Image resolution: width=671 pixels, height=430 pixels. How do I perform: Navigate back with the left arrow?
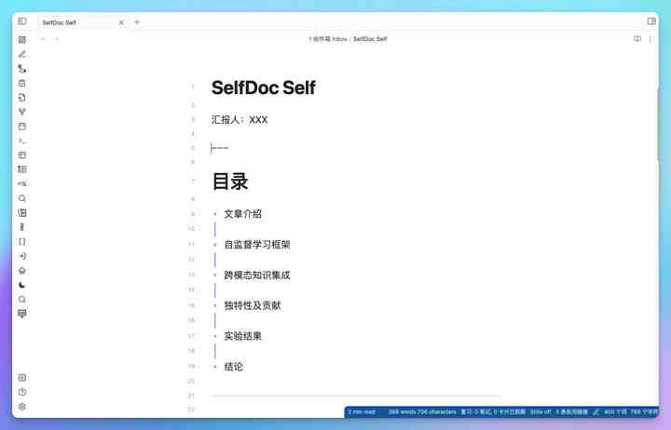tap(43, 39)
